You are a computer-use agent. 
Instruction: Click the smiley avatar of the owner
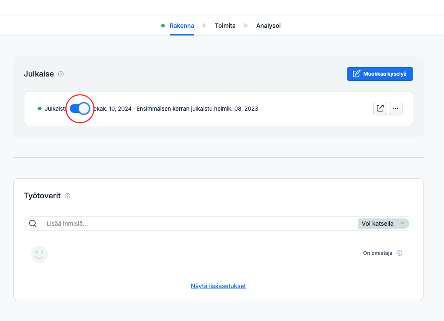39,254
